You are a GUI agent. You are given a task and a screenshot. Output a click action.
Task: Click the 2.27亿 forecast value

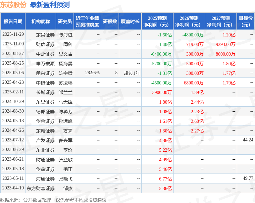[x=197, y=131]
